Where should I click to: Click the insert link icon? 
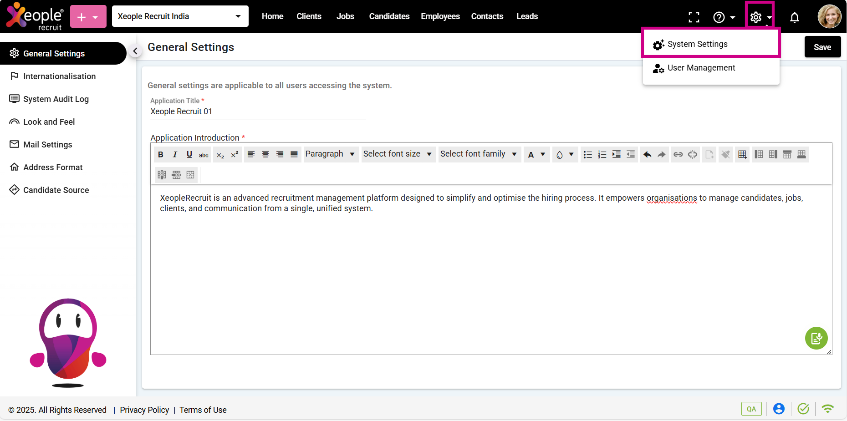pyautogui.click(x=678, y=154)
